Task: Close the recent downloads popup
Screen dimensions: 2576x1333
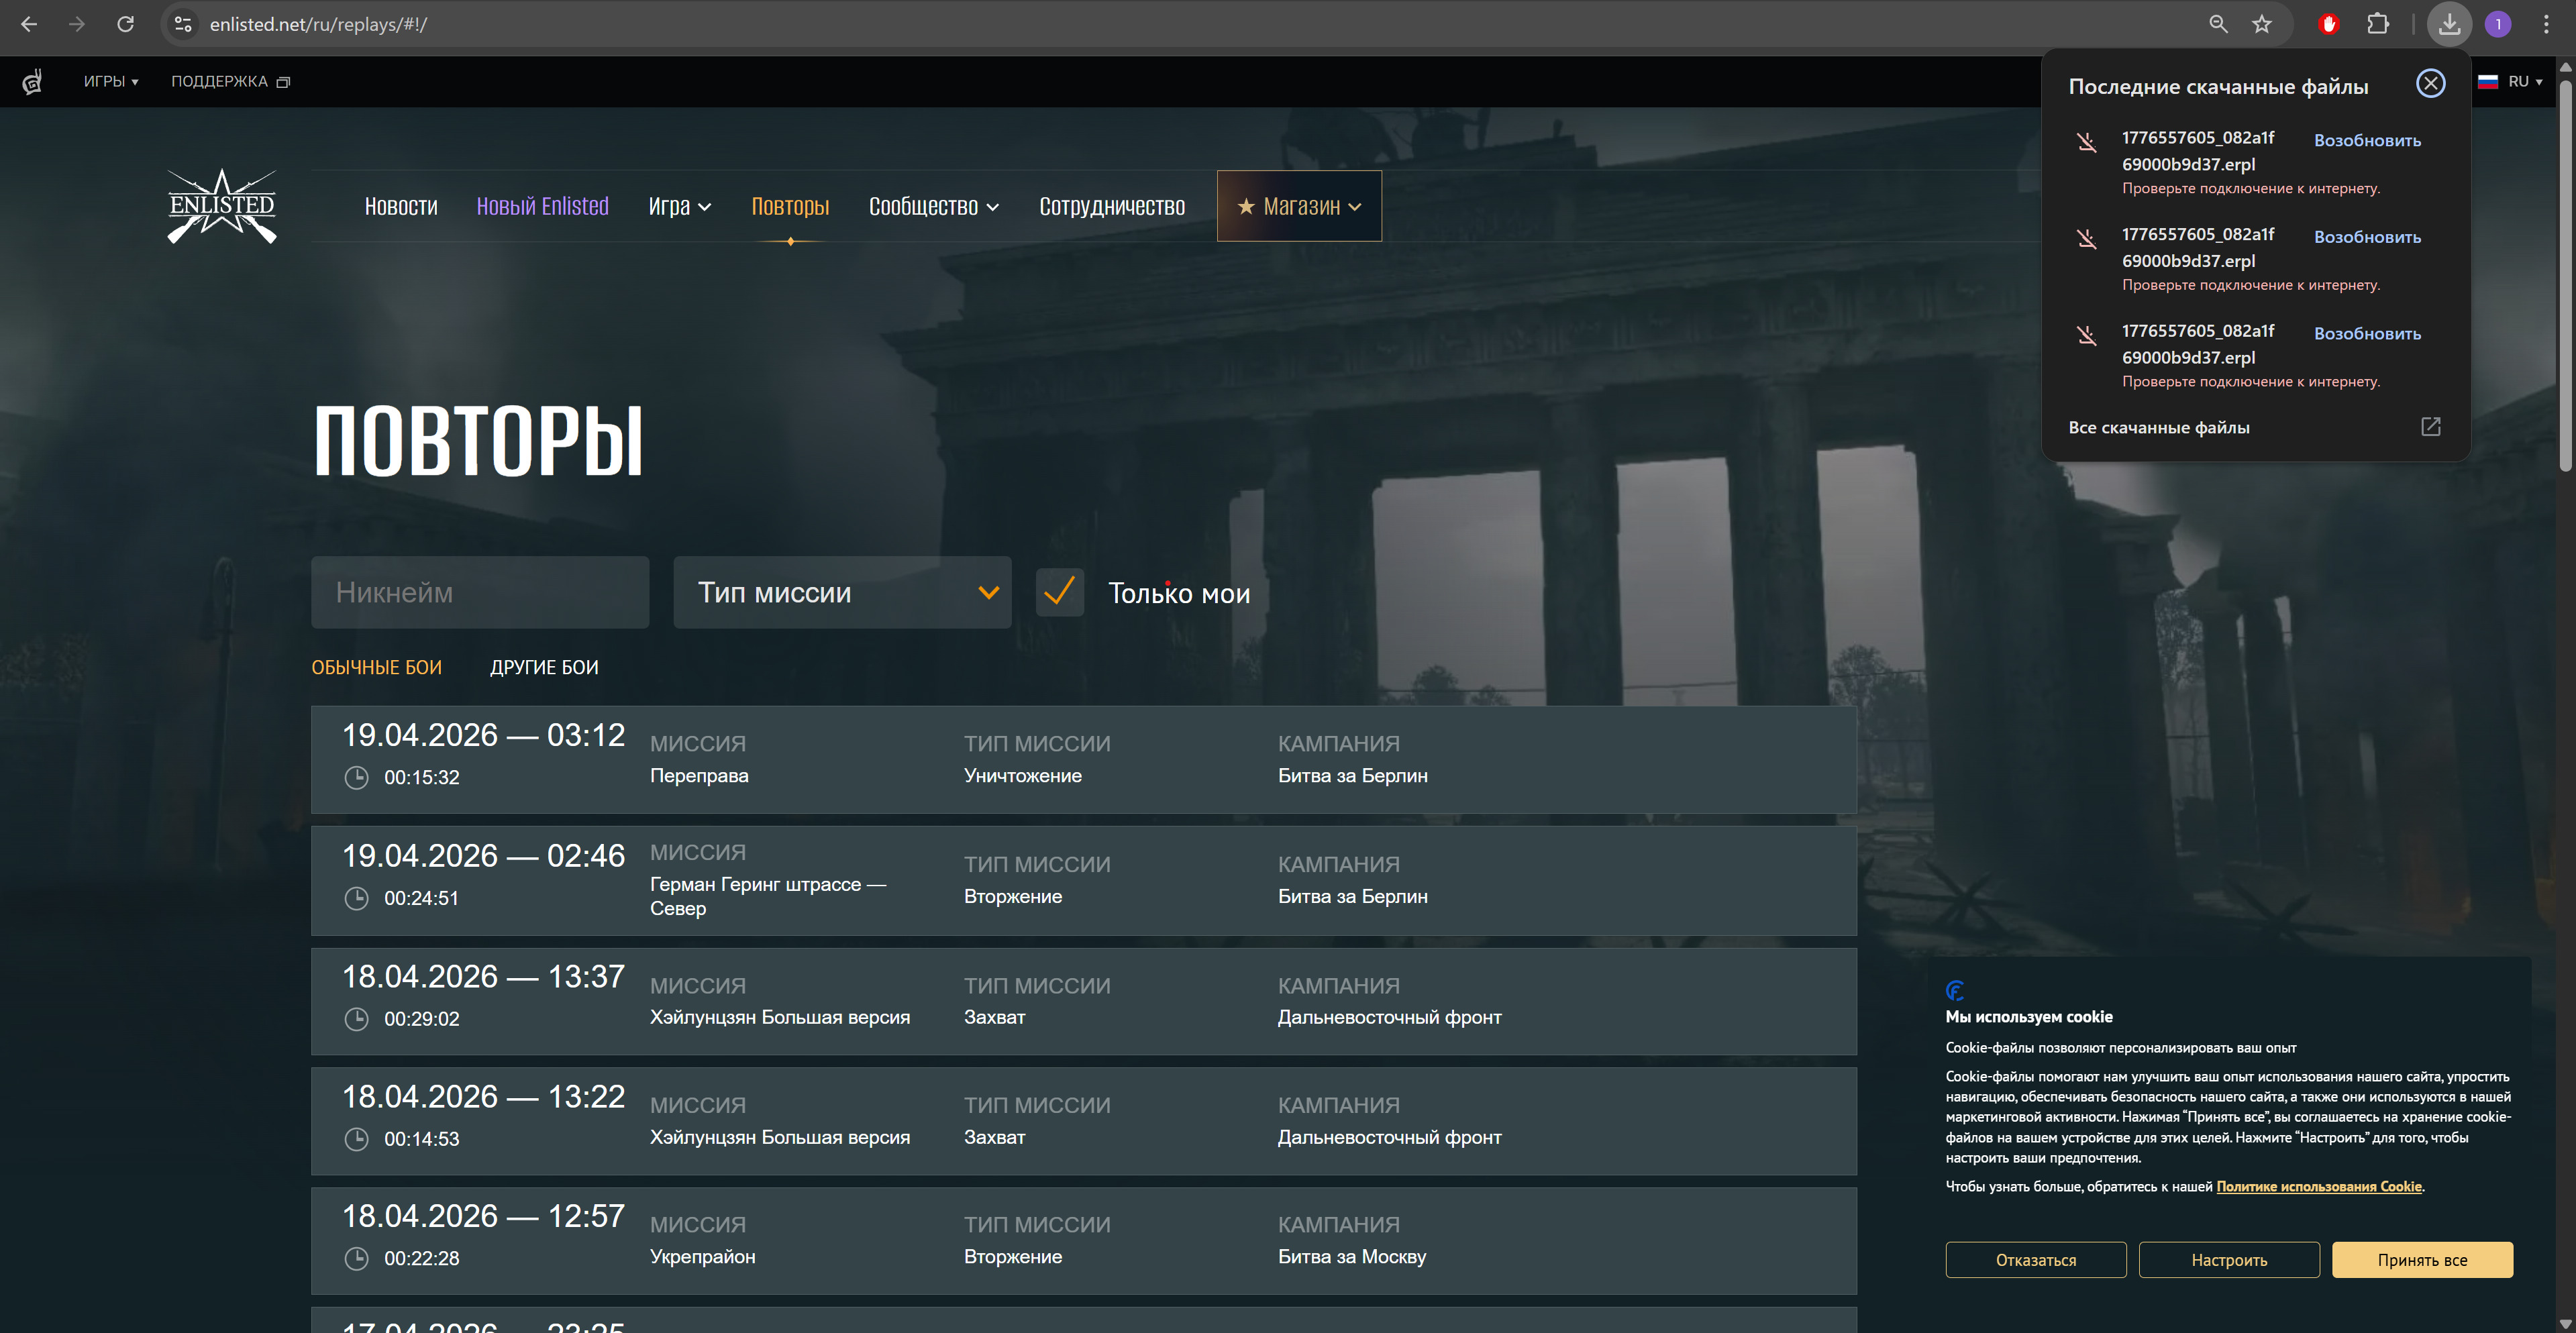Action: [2430, 83]
